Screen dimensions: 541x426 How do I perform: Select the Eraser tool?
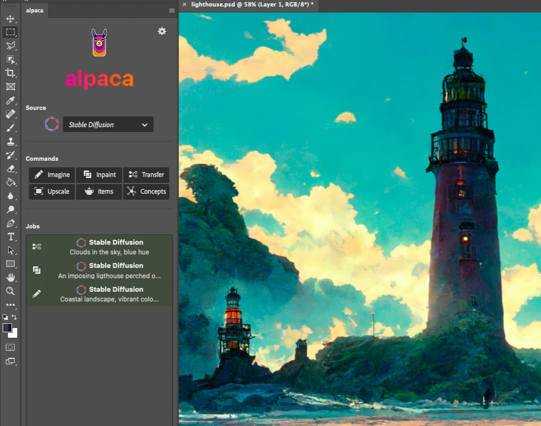click(10, 169)
